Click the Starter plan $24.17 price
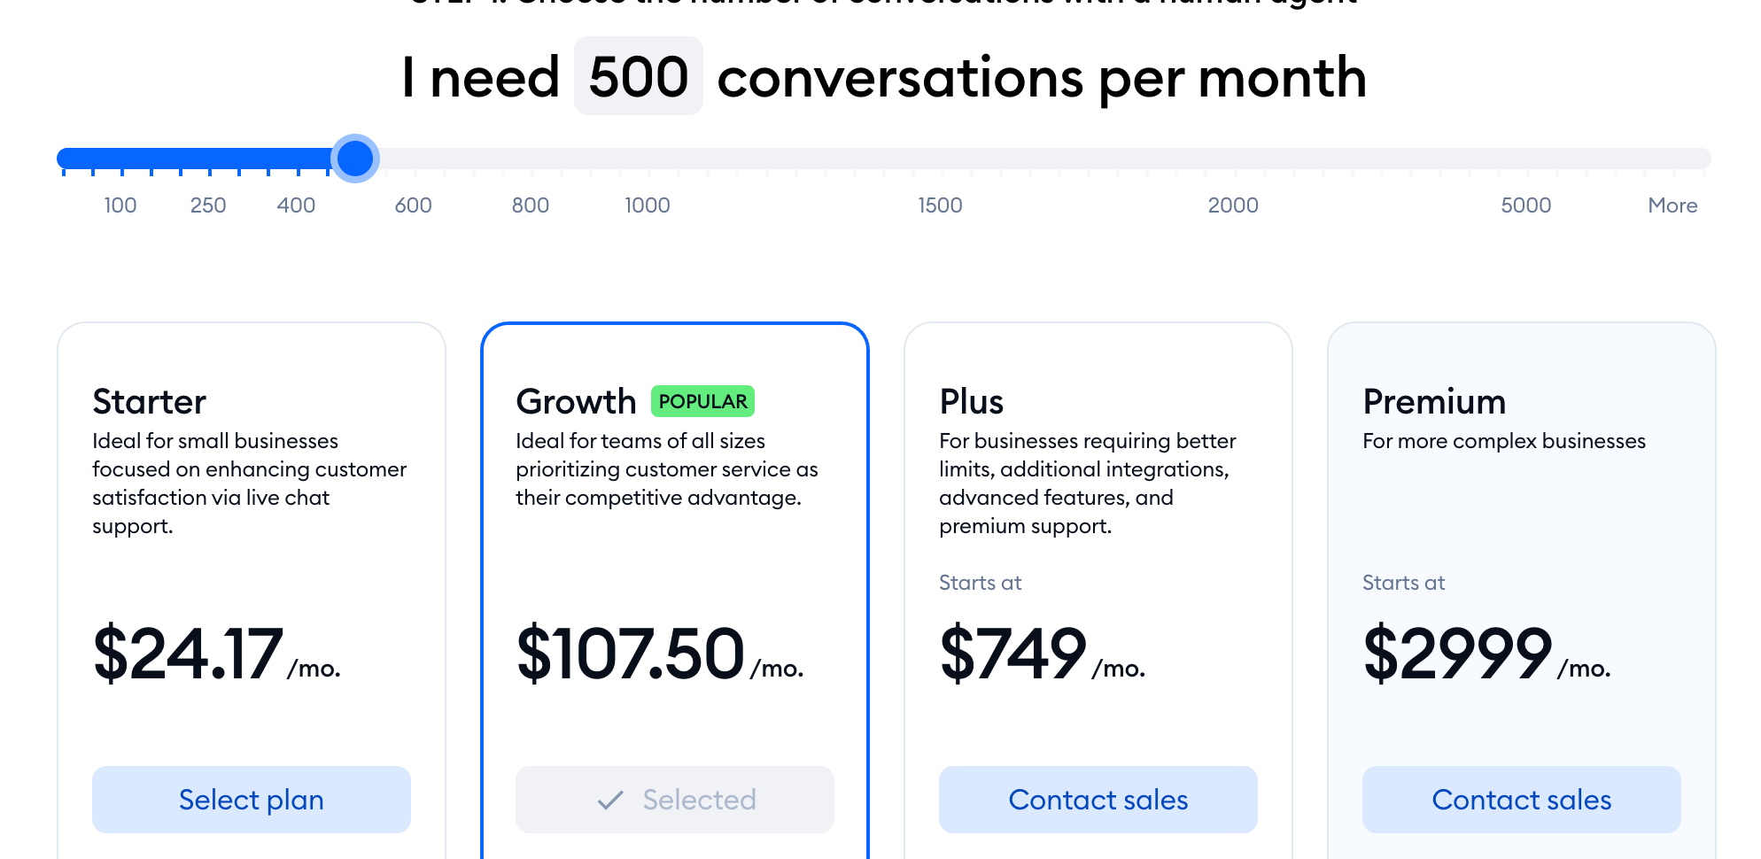 (188, 654)
